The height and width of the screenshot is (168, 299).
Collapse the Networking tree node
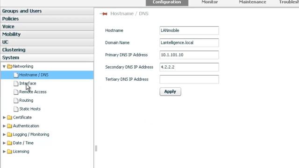click(4, 66)
